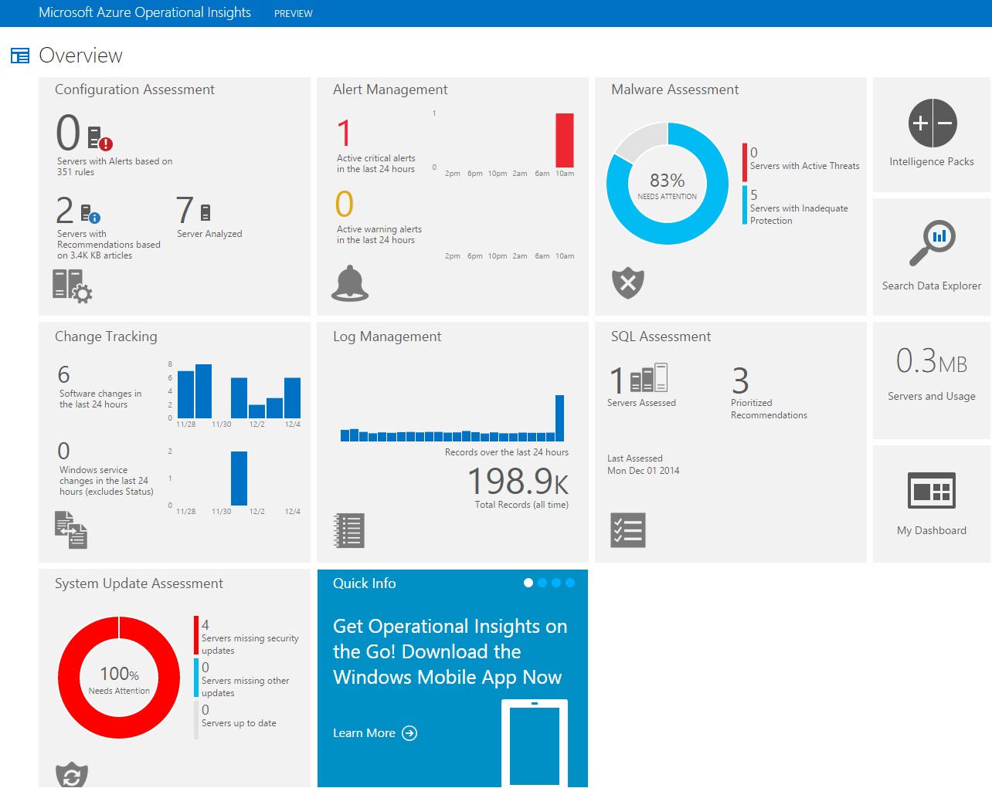Image resolution: width=992 pixels, height=788 pixels.
Task: Open the Change Tracking tile title
Action: (106, 337)
